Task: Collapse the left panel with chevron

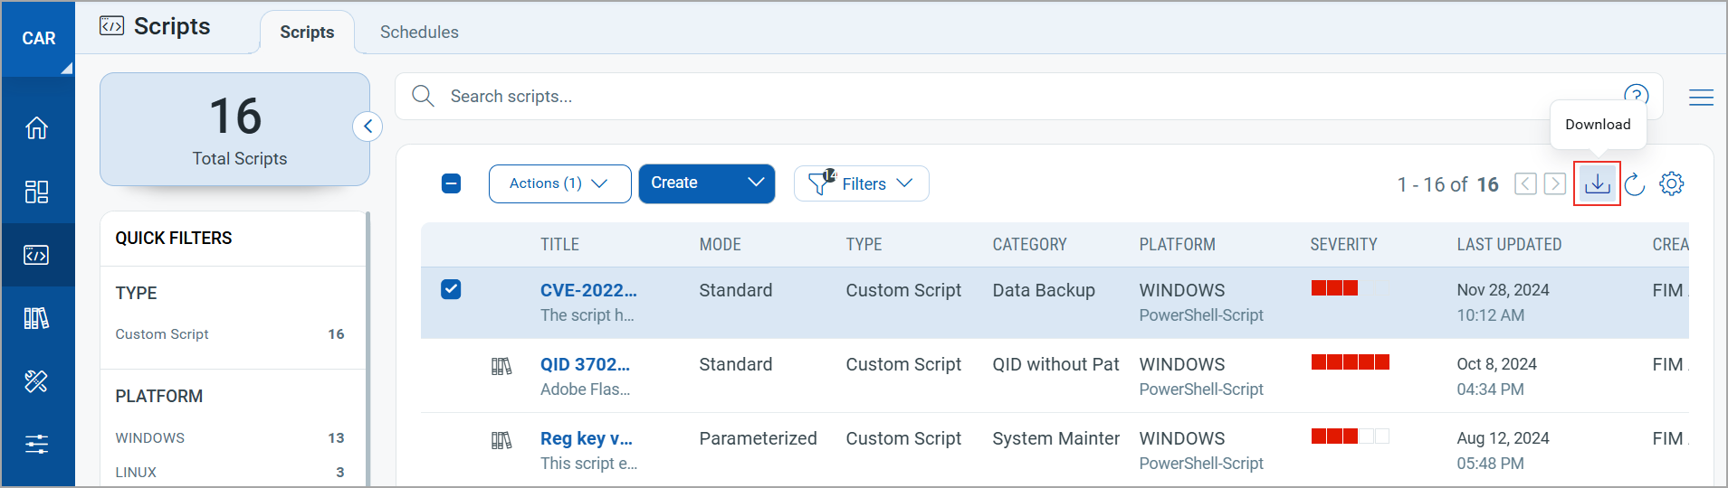Action: click(x=368, y=127)
